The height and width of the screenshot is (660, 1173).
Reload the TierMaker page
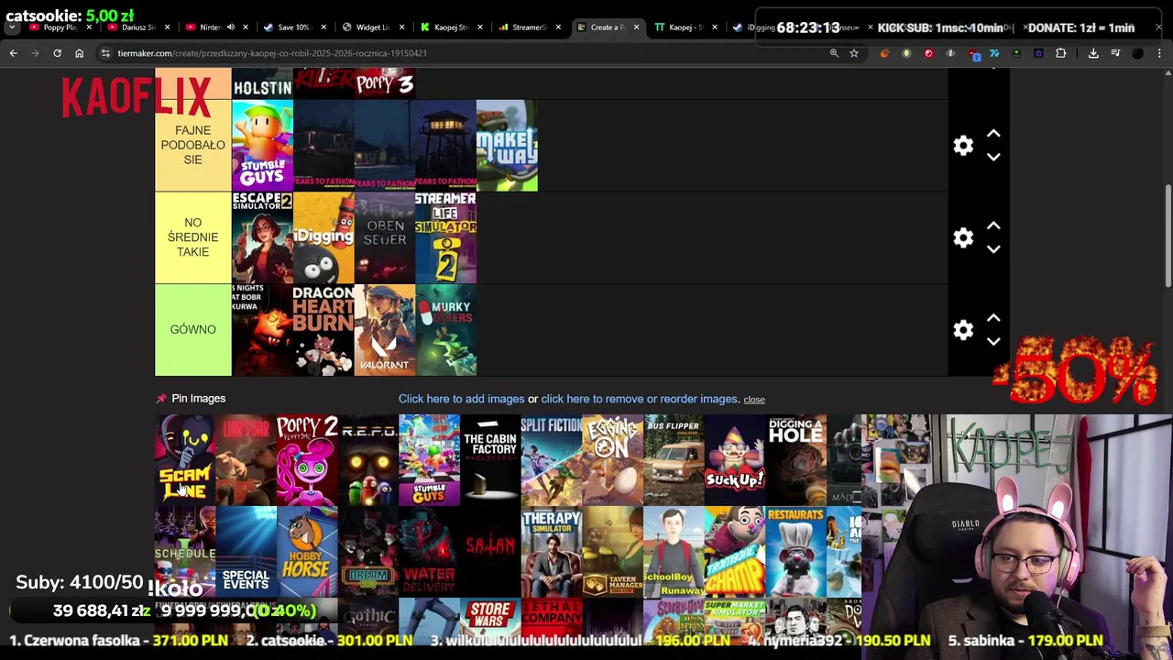pos(57,53)
